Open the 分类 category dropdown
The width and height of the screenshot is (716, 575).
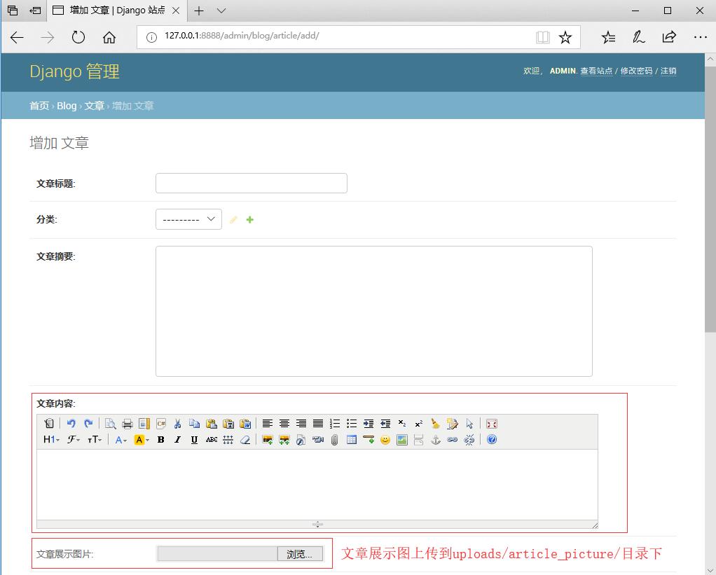click(x=188, y=219)
